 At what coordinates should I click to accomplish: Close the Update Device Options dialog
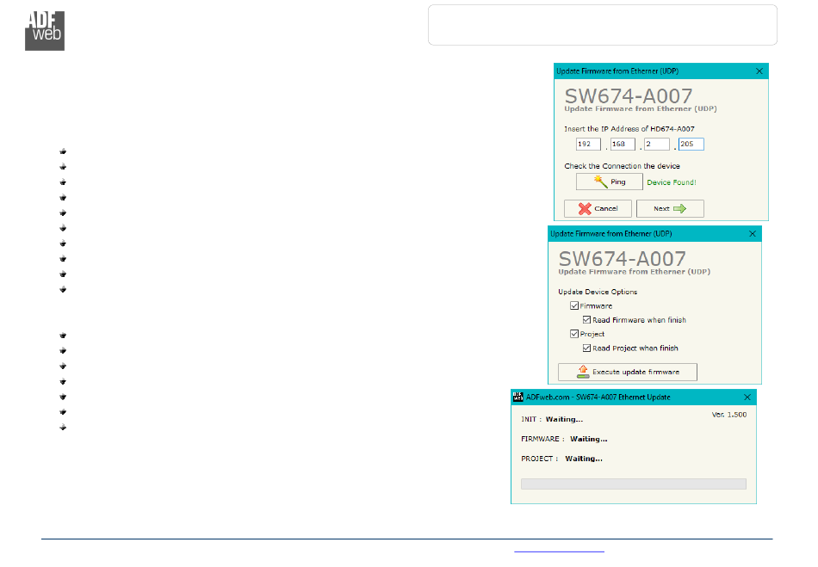coord(752,234)
